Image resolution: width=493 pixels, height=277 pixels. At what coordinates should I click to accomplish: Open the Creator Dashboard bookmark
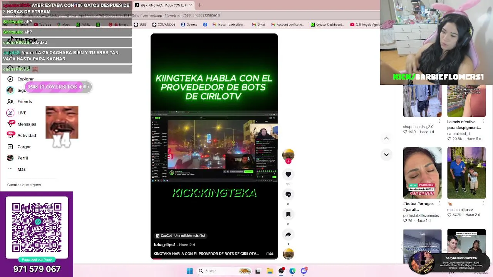tap(327, 25)
